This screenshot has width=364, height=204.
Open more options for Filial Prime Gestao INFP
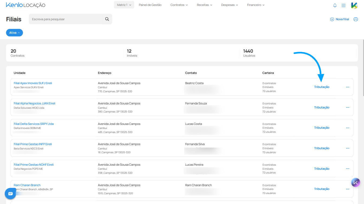click(348, 148)
